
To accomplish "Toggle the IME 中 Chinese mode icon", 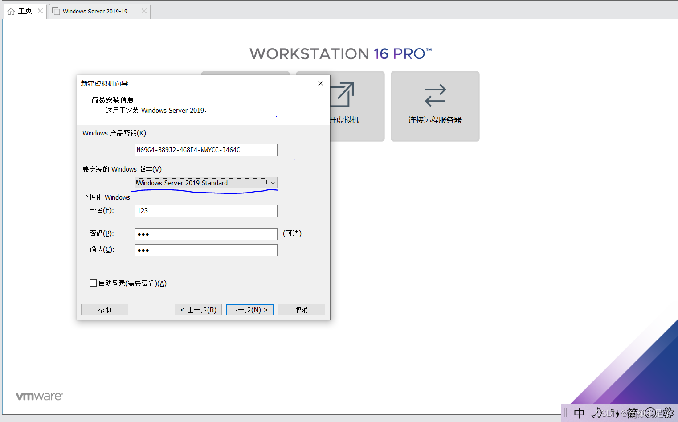I will (x=579, y=413).
